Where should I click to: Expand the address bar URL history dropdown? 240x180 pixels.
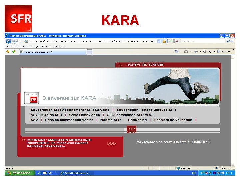coord(159,41)
